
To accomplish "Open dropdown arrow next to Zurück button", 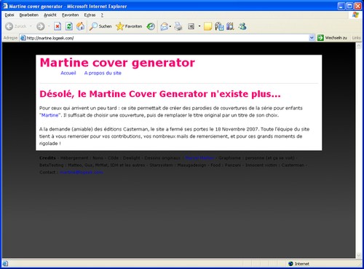I will 31,26.
